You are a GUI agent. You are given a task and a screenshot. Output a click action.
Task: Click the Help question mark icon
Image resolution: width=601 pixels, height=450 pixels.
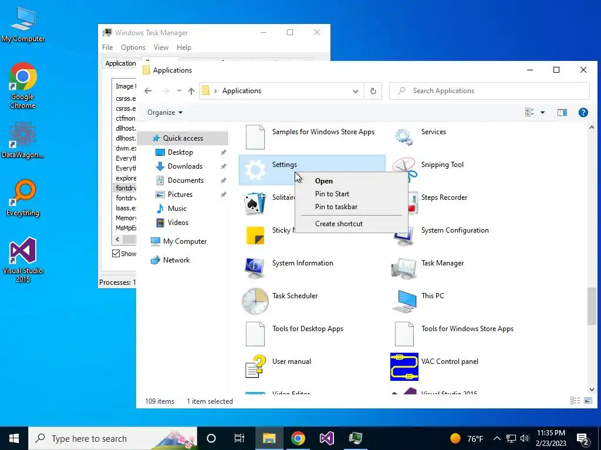tap(583, 112)
